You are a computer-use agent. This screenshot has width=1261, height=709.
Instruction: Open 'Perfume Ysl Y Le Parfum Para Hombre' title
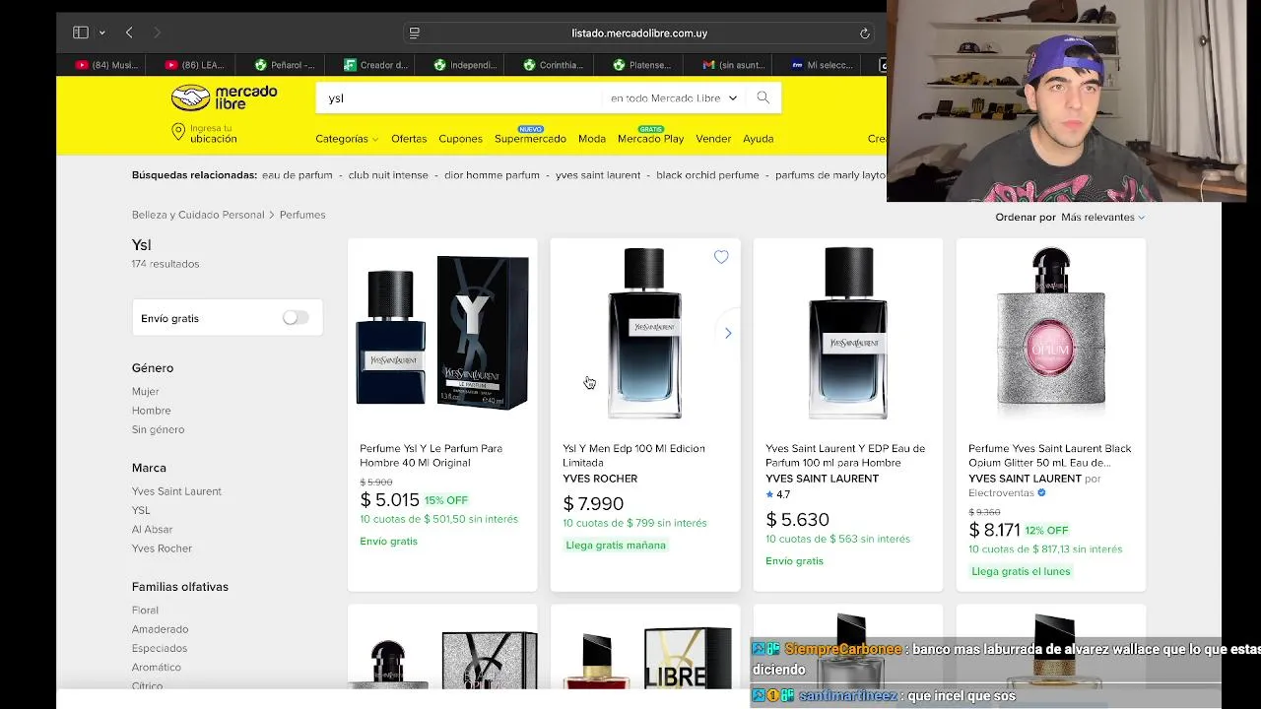tap(431, 455)
